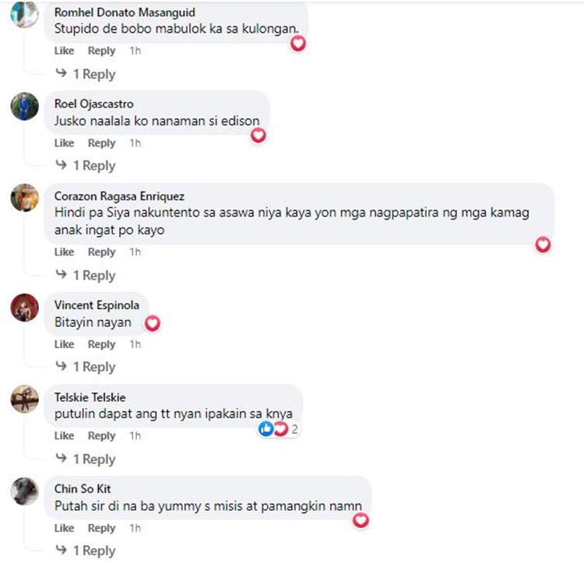Reply to Corazon Ragasa Enriquez's comment
The height and width of the screenshot is (563, 584).
pyautogui.click(x=101, y=252)
